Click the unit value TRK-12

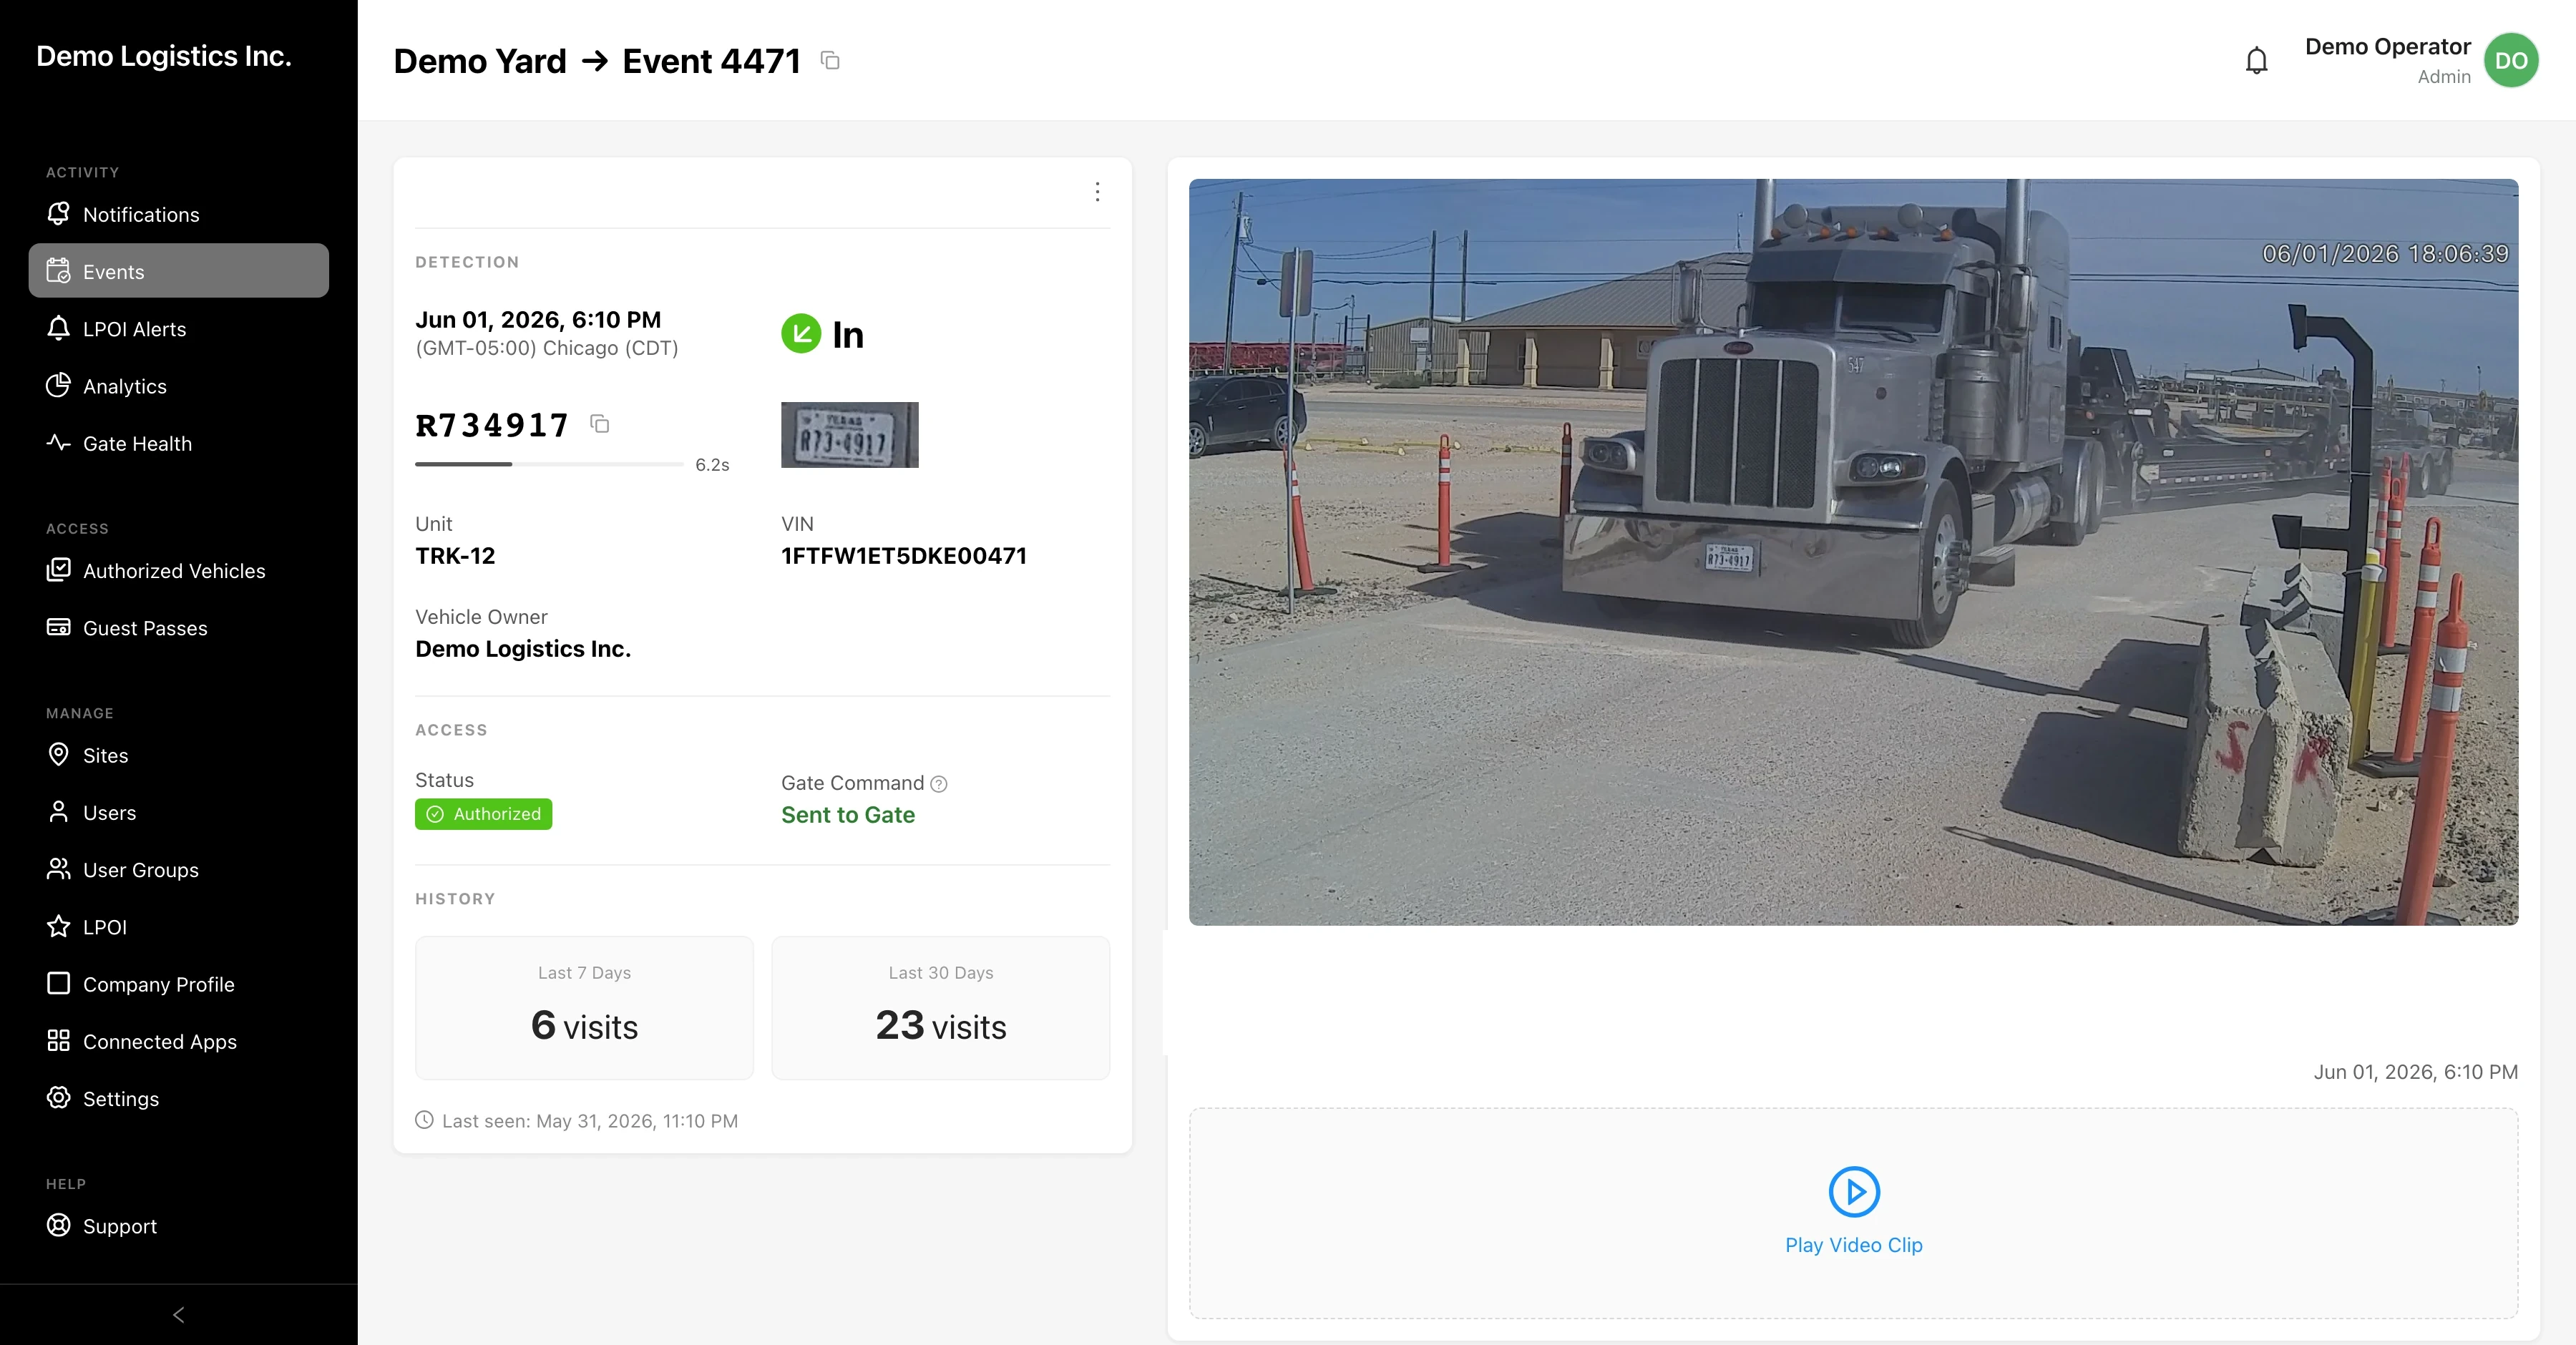pyautogui.click(x=455, y=556)
